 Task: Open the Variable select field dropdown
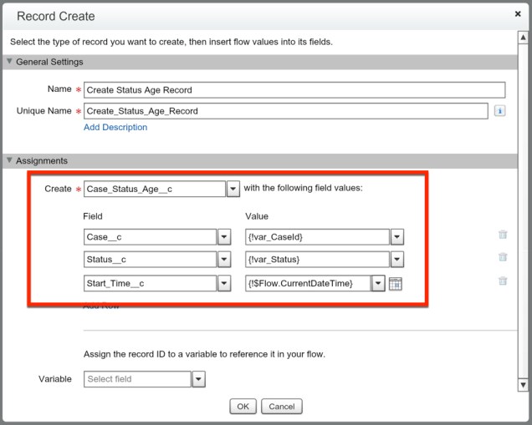(198, 379)
